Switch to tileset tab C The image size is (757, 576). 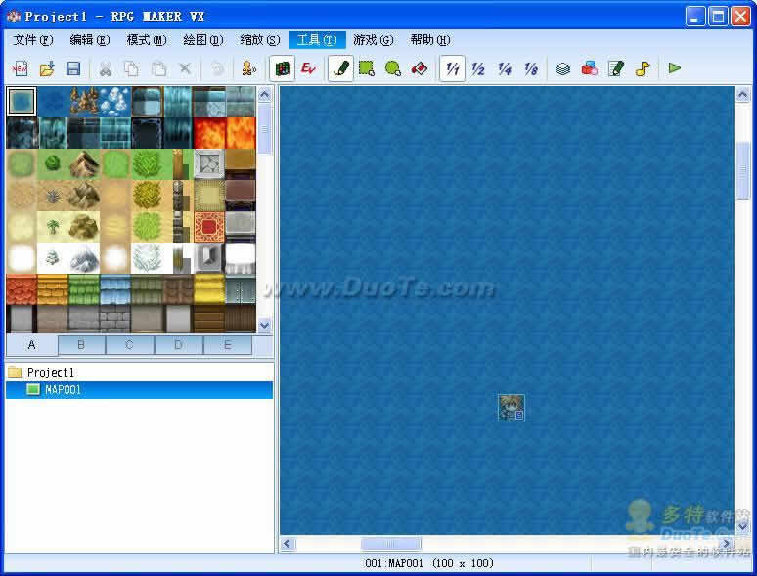(129, 345)
